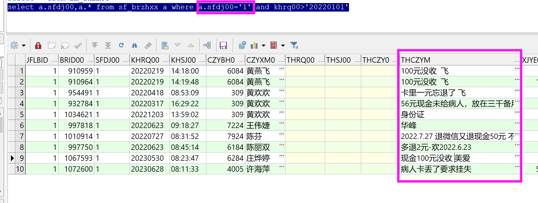
Task: Click the red grid column layout icon
Action: (x=274, y=45)
